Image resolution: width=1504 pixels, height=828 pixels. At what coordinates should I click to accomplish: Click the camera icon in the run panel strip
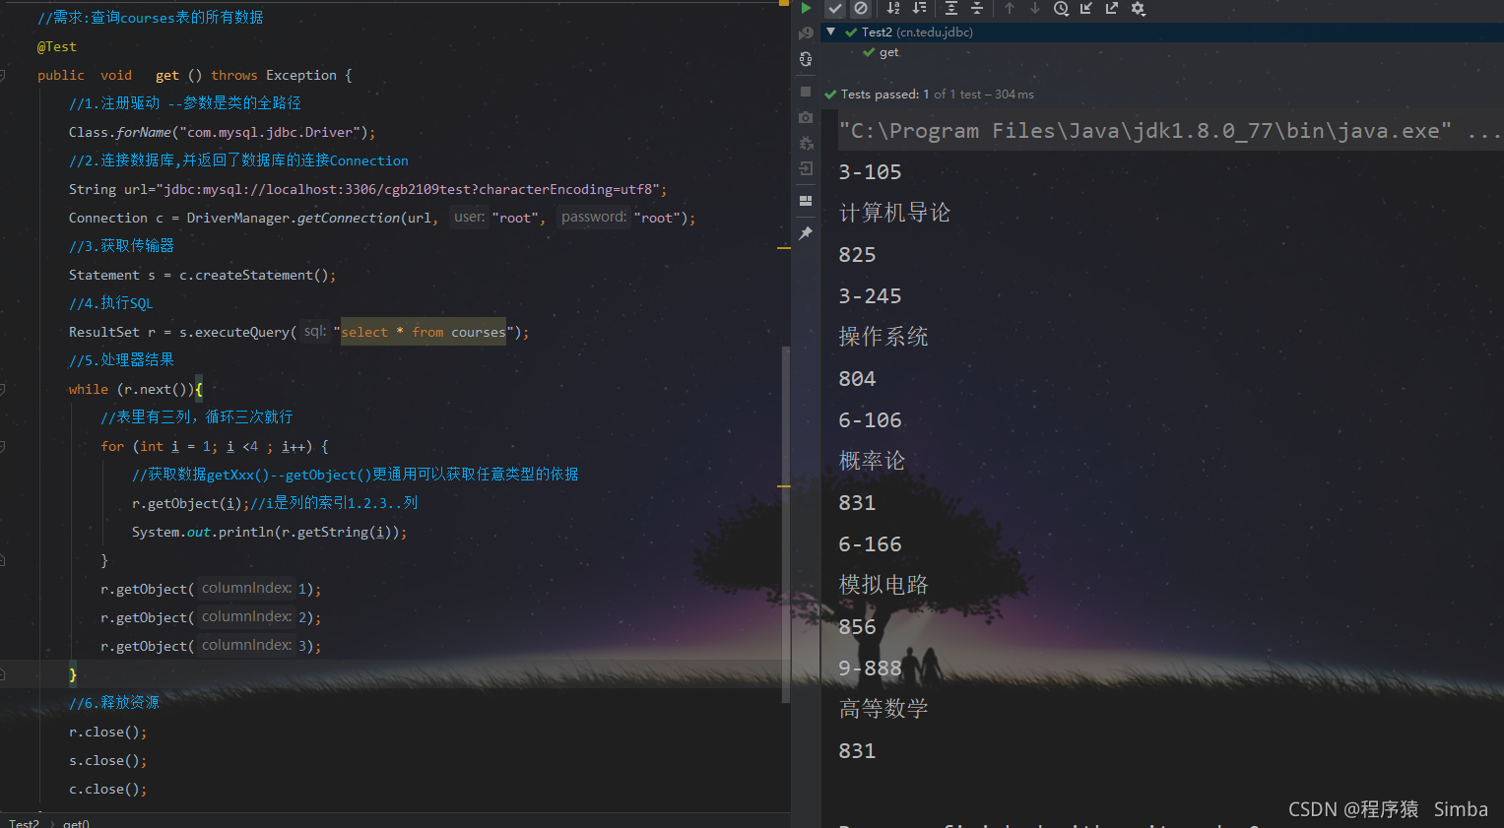(x=805, y=116)
